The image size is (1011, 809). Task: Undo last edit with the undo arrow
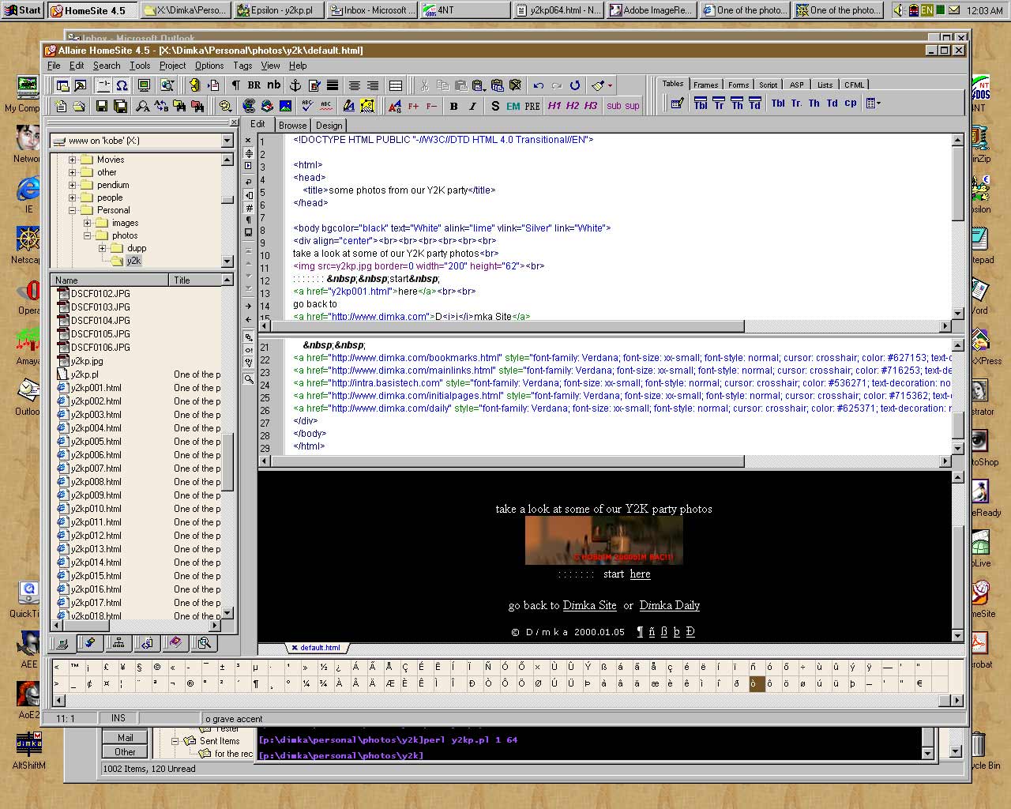pyautogui.click(x=539, y=85)
